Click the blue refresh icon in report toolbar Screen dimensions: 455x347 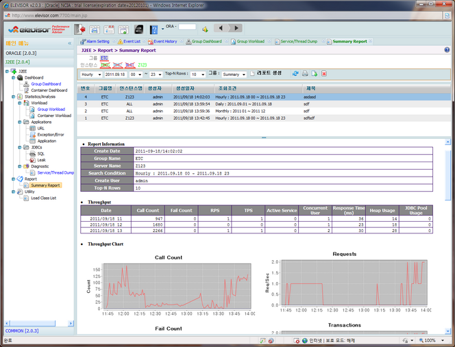pos(295,74)
